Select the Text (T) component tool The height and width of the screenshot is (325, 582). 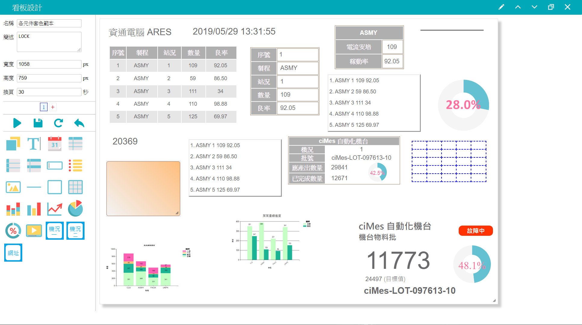pyautogui.click(x=34, y=144)
